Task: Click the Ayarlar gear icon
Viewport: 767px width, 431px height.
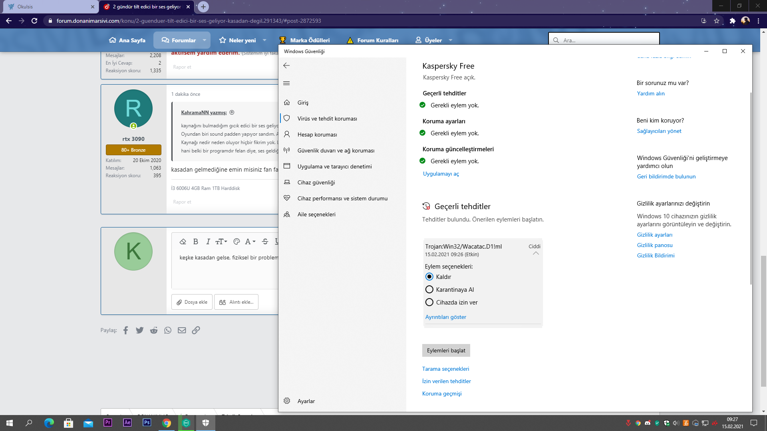Action: [287, 401]
